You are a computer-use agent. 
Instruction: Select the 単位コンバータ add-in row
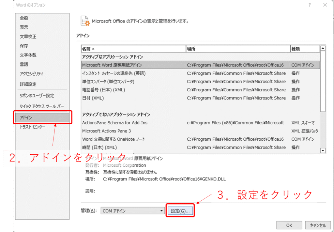pos(201,82)
